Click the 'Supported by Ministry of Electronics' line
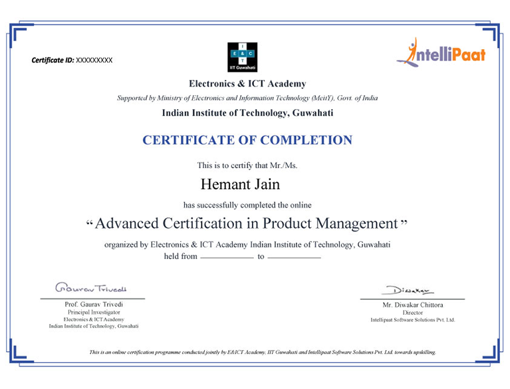Viewport: 510px width, 389px height. pos(247,98)
